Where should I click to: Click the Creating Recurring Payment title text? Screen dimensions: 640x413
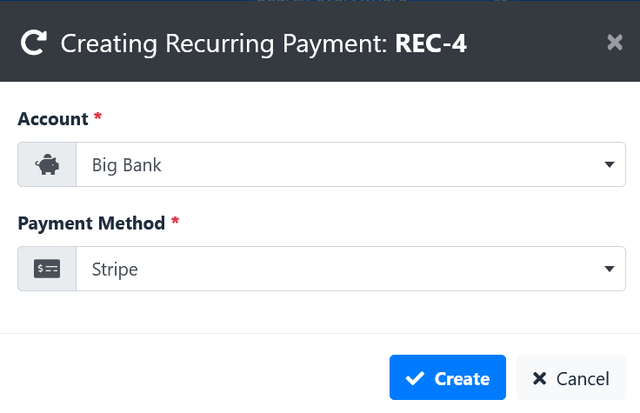[223, 43]
